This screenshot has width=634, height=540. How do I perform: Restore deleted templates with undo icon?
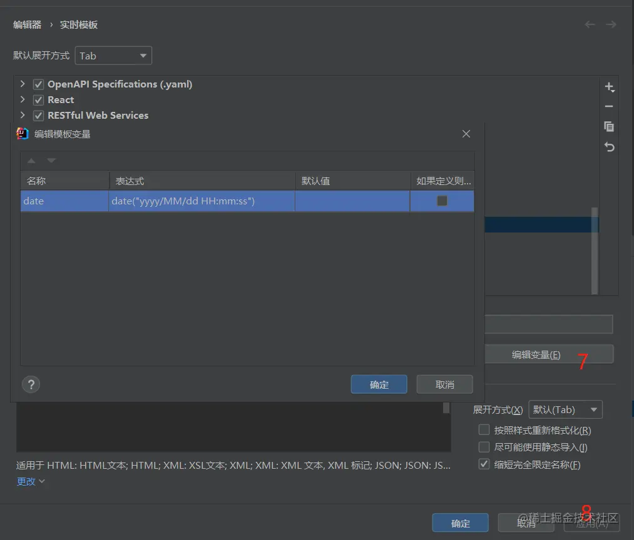[x=610, y=147]
